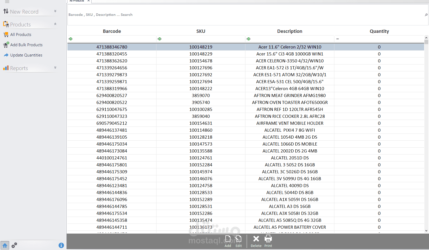Viewport: 429px width, 250px height.
Task: Select SKU 100128531
Action: coord(201,206)
